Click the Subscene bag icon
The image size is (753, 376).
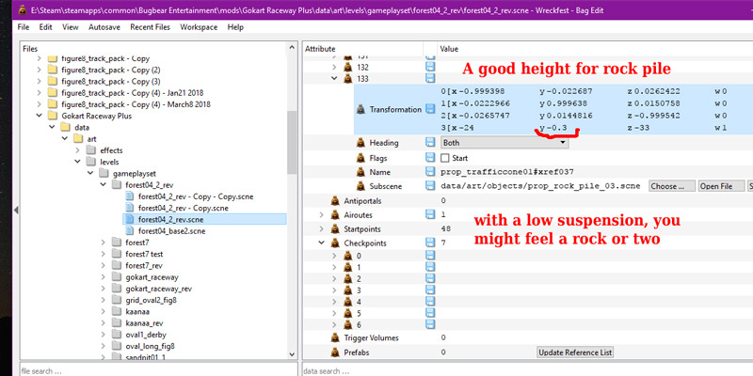(x=360, y=186)
